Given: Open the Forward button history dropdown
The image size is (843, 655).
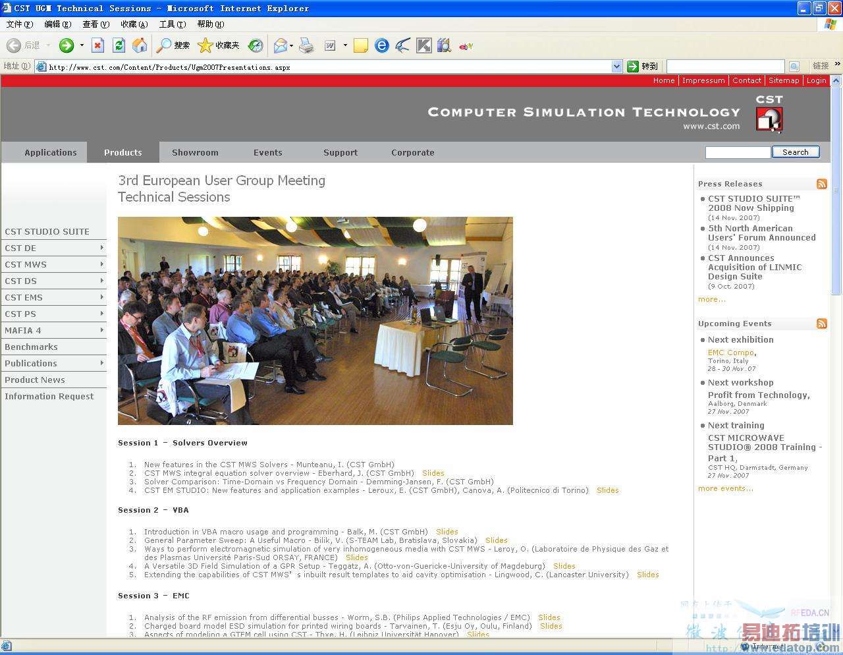Looking at the screenshot, I should pos(82,45).
